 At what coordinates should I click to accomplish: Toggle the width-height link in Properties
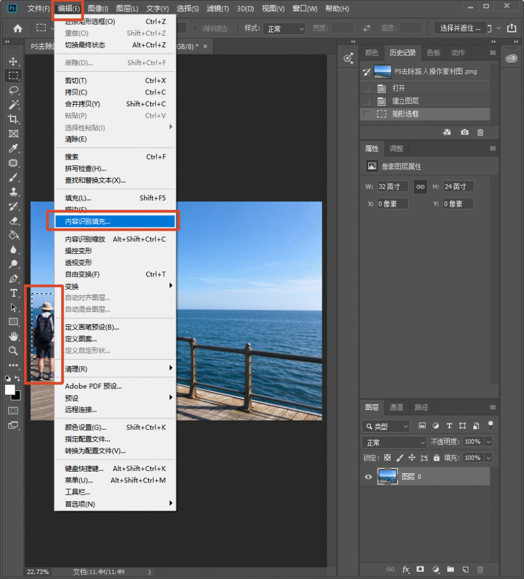[420, 187]
